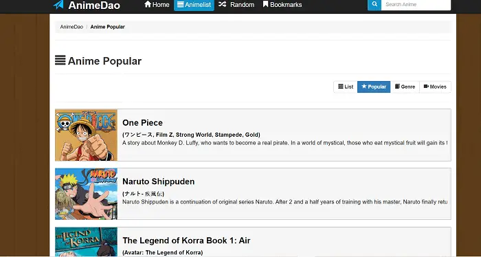
Task: Open the Naruto Shippuden thumbnail image
Action: 86,194
